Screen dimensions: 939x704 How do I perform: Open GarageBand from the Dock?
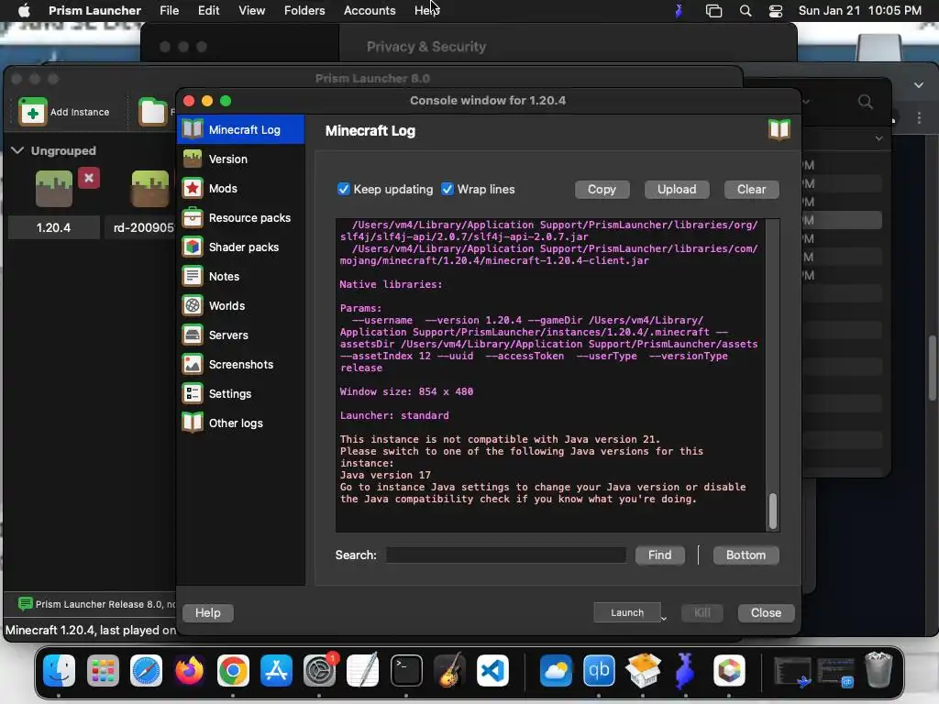click(x=449, y=670)
